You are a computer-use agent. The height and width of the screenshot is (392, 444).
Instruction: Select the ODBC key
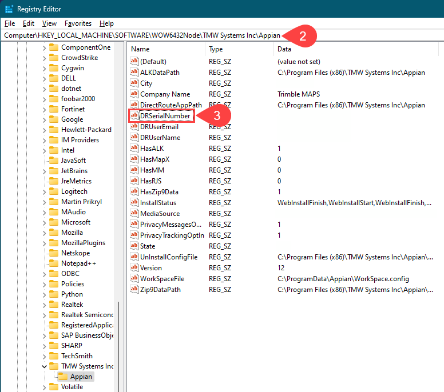pos(70,274)
